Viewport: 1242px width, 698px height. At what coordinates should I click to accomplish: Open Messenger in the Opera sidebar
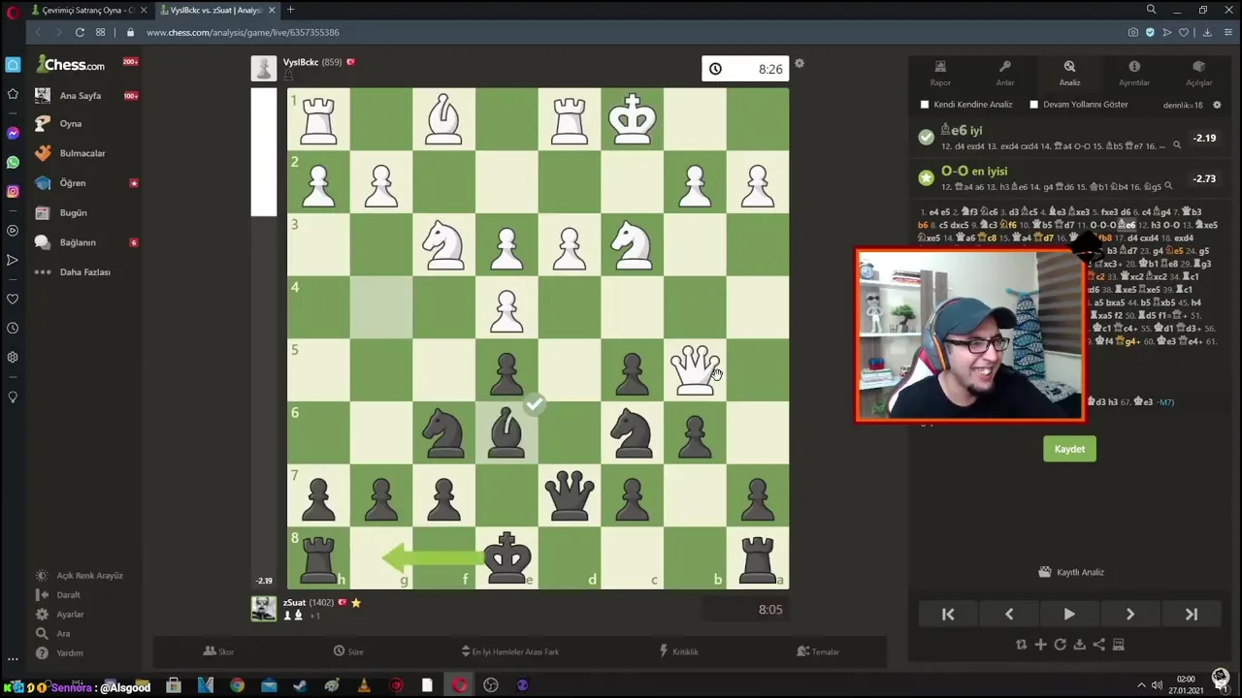click(x=13, y=133)
